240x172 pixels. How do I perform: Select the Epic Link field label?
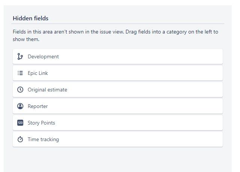coord(38,73)
